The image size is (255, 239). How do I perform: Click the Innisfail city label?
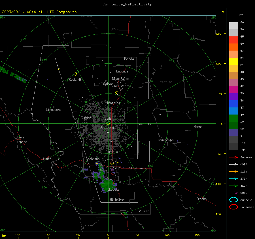(x=114, y=103)
